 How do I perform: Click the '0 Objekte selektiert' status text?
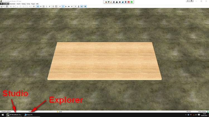pyautogui.click(x=6, y=112)
